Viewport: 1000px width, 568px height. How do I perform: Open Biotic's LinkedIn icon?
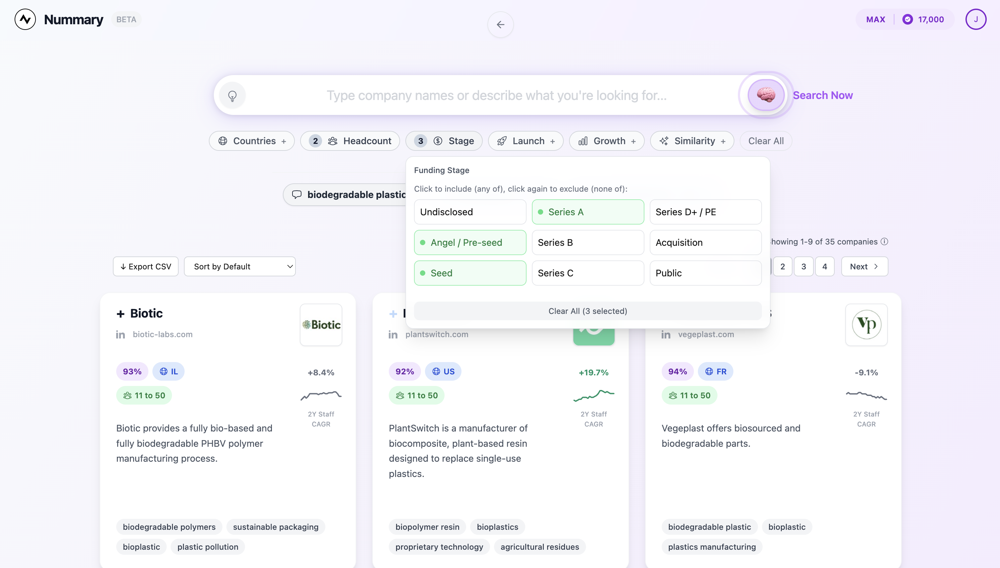pos(121,335)
